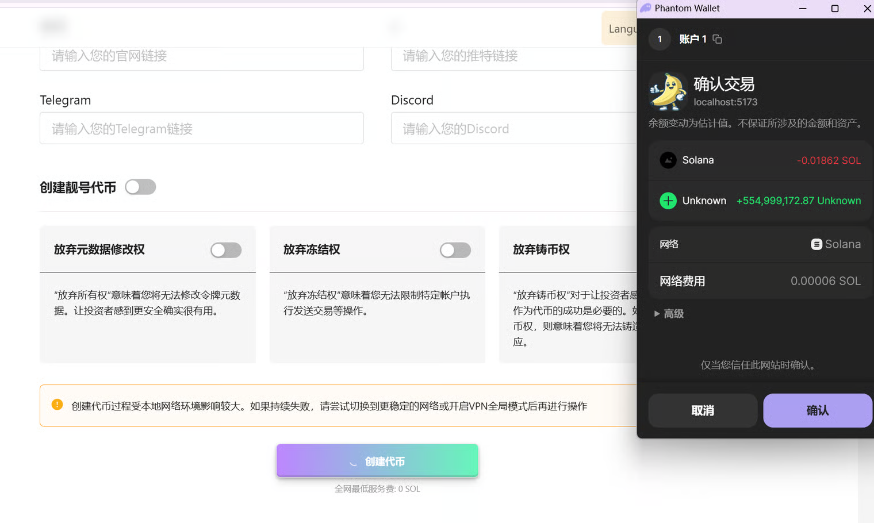Click the 官网链接 input field
The image size is (874, 523).
tap(201, 57)
